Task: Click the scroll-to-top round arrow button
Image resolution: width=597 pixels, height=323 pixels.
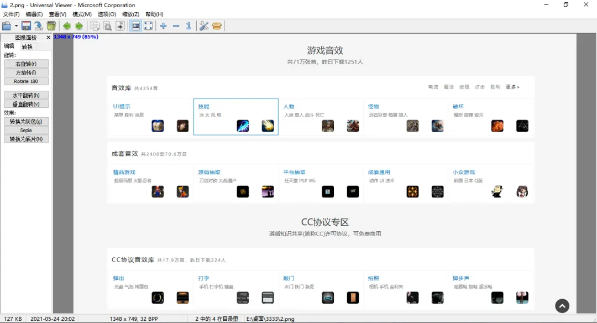Action: coord(562,306)
